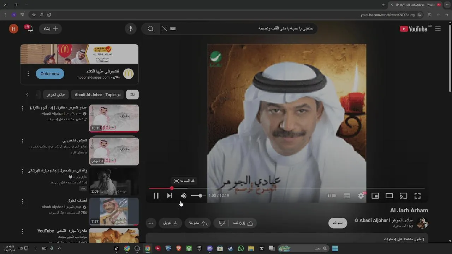This screenshot has height=254, width=452.
Task: Open options for أنصاف الحلول video
Action: click(23, 201)
